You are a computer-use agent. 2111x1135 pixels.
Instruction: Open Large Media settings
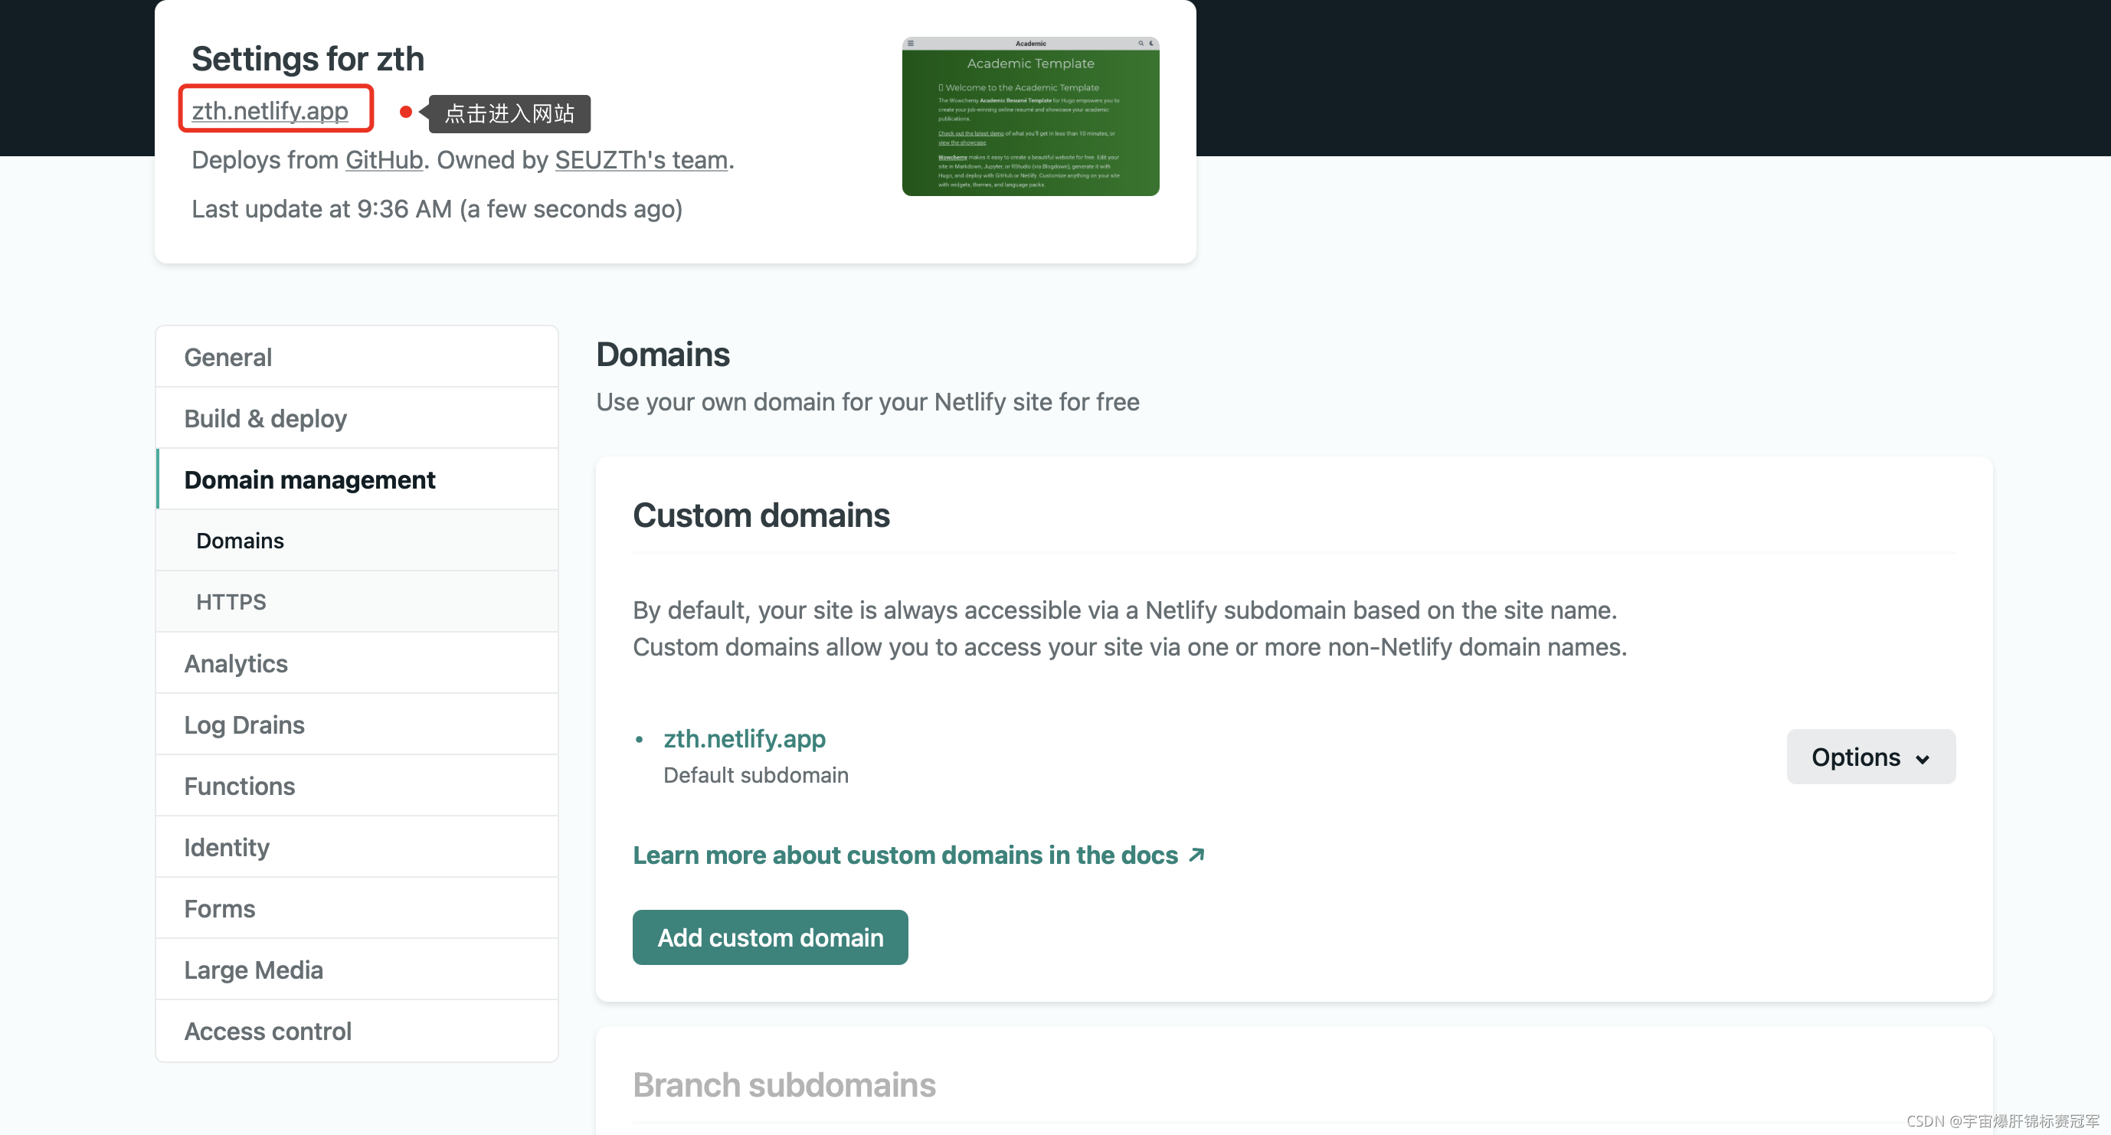253,970
